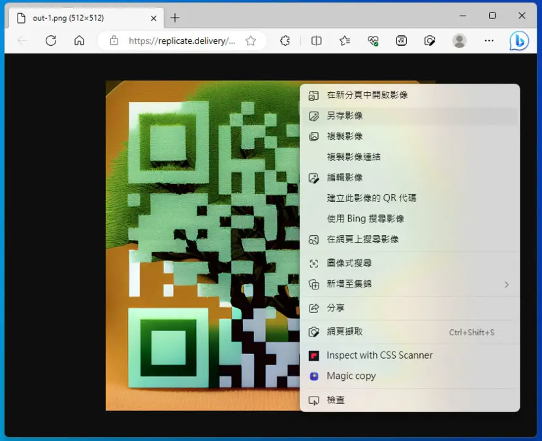Viewport: 542px width, 441px height.
Task: Open the user profile avatar
Action: click(x=459, y=41)
